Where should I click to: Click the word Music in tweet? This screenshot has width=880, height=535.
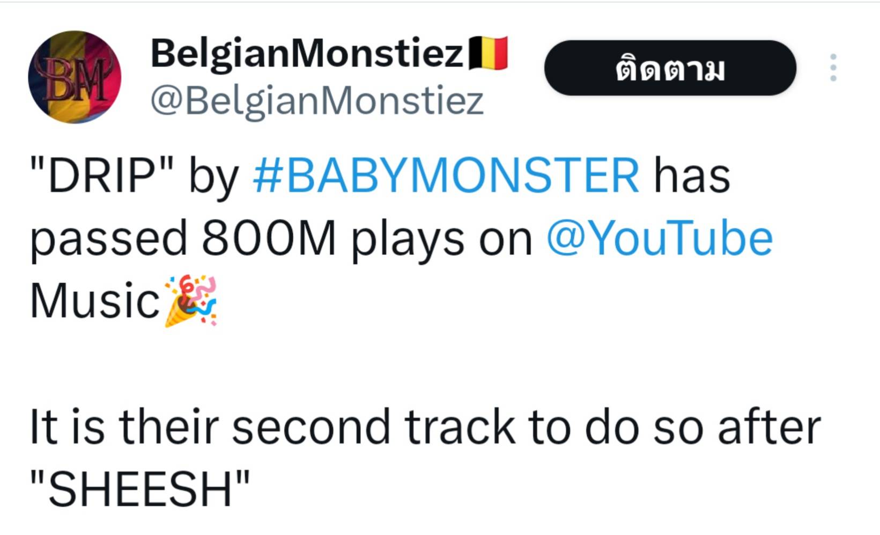click(95, 301)
